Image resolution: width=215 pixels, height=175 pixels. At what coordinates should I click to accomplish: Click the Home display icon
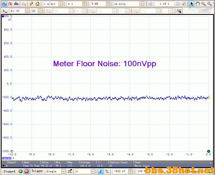(37, 4)
